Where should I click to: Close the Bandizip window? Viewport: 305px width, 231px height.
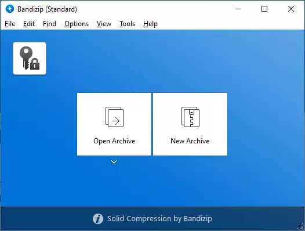click(291, 9)
